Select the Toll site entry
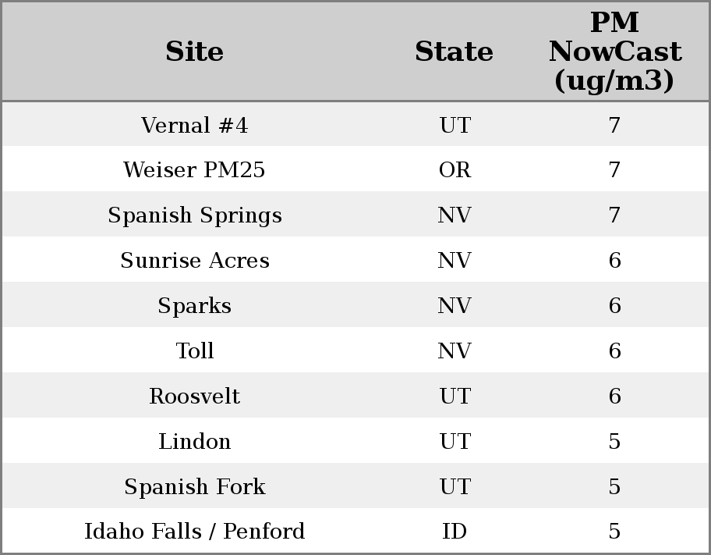This screenshot has width=711, height=555. 194,351
